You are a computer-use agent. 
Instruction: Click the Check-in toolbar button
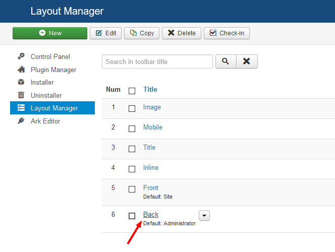pyautogui.click(x=227, y=33)
